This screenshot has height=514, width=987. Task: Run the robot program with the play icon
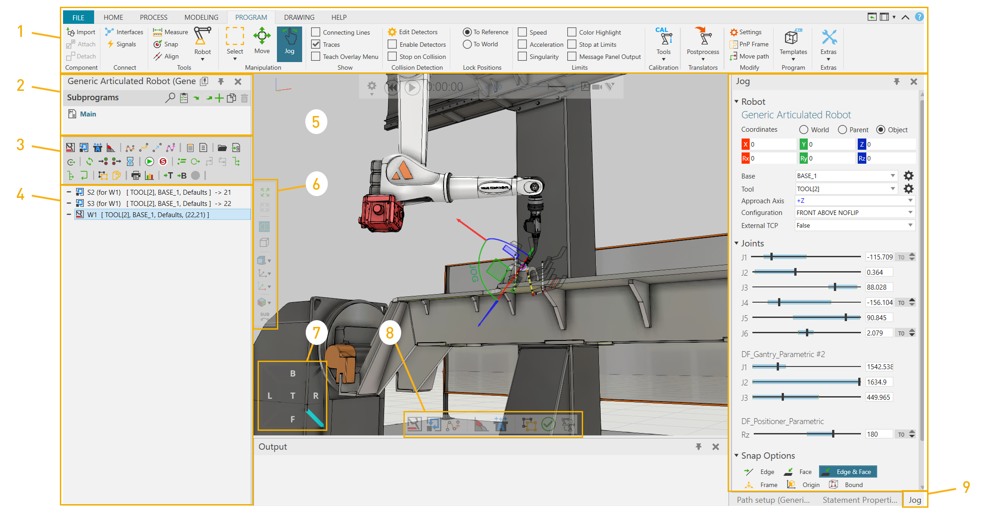click(x=149, y=161)
